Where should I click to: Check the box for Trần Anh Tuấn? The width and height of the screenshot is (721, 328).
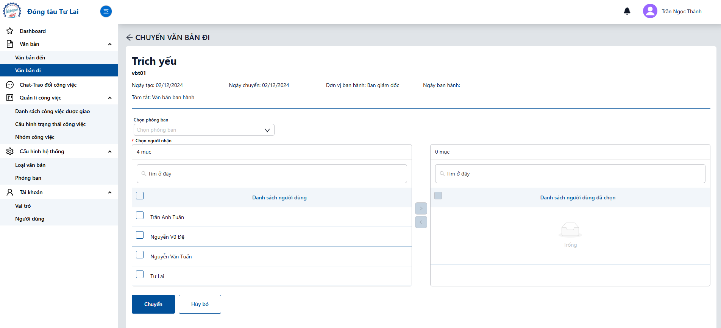pos(140,215)
